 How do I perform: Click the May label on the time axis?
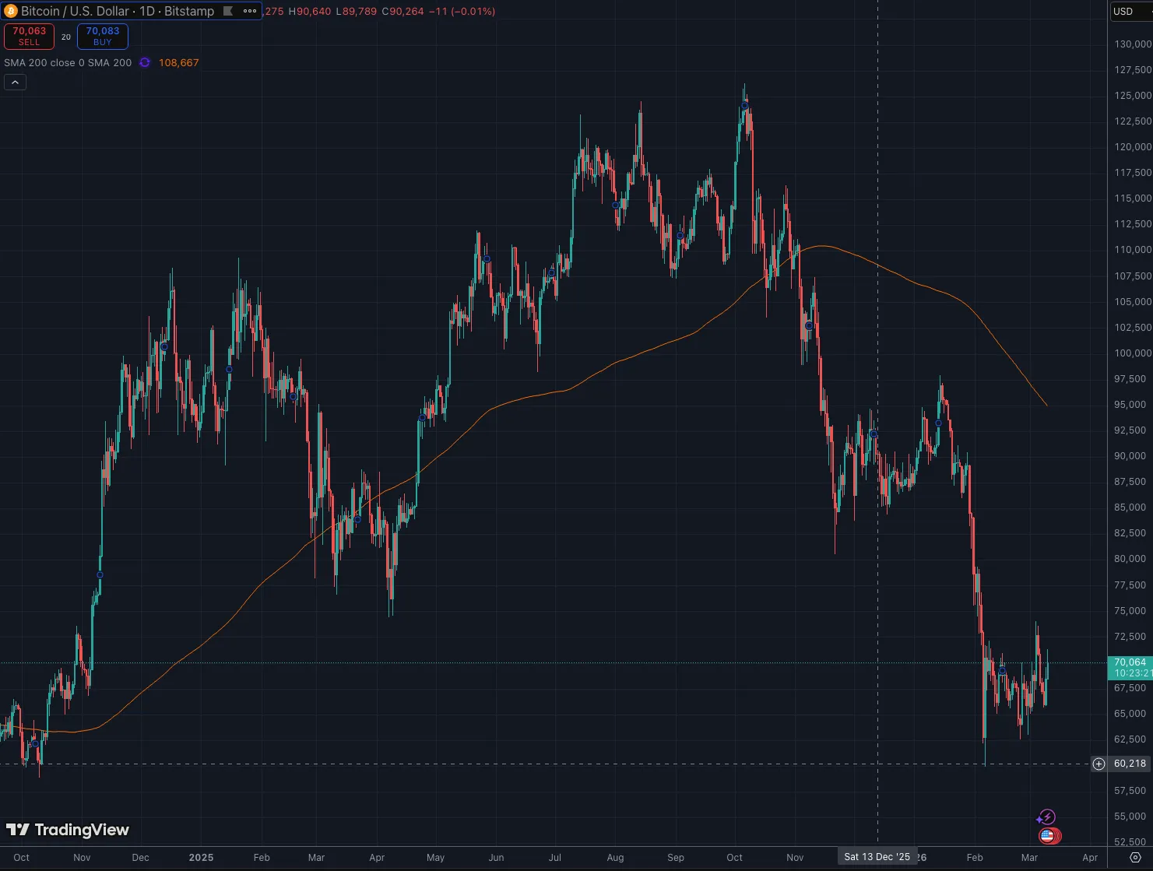pos(435,858)
